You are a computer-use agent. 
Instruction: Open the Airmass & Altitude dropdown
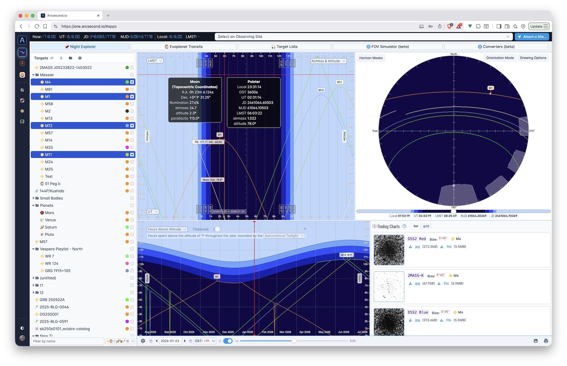coord(328,61)
